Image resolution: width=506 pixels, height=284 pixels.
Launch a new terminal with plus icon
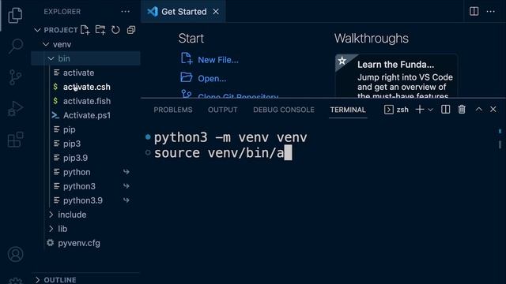420,110
